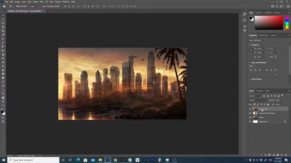Select the Horizontal Type tool
This screenshot has width=291, height=163.
click(x=3, y=82)
